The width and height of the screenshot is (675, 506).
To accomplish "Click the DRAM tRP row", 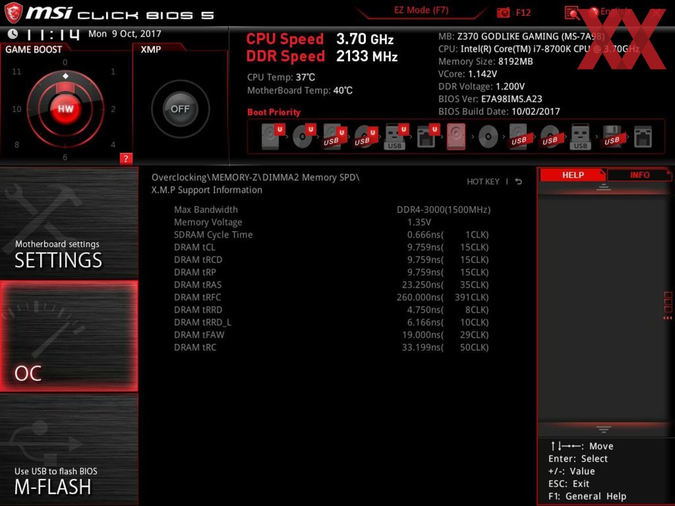I will (332, 272).
